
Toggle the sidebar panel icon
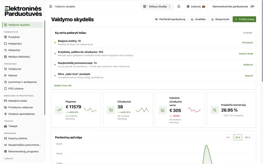51,7
